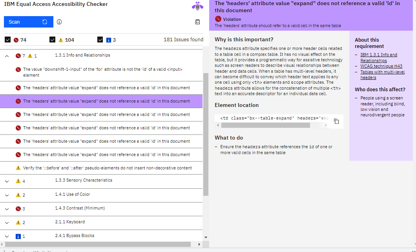The height and width of the screenshot is (252, 416).
Task: Click violation icon in 1.4.3 Contrast row
Action: (x=18, y=209)
